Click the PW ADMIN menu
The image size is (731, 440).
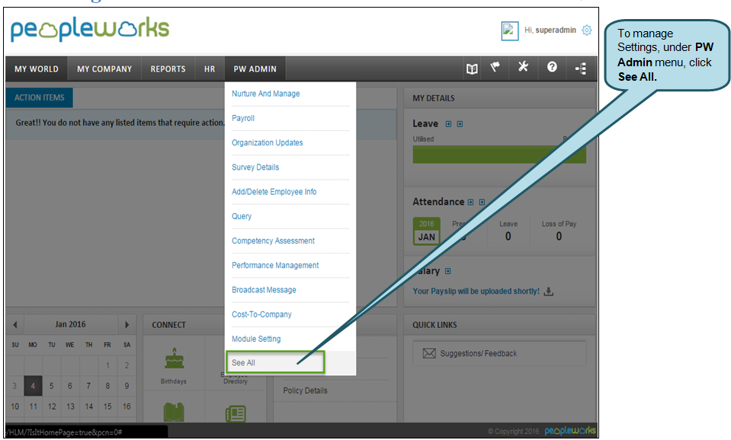[255, 69]
